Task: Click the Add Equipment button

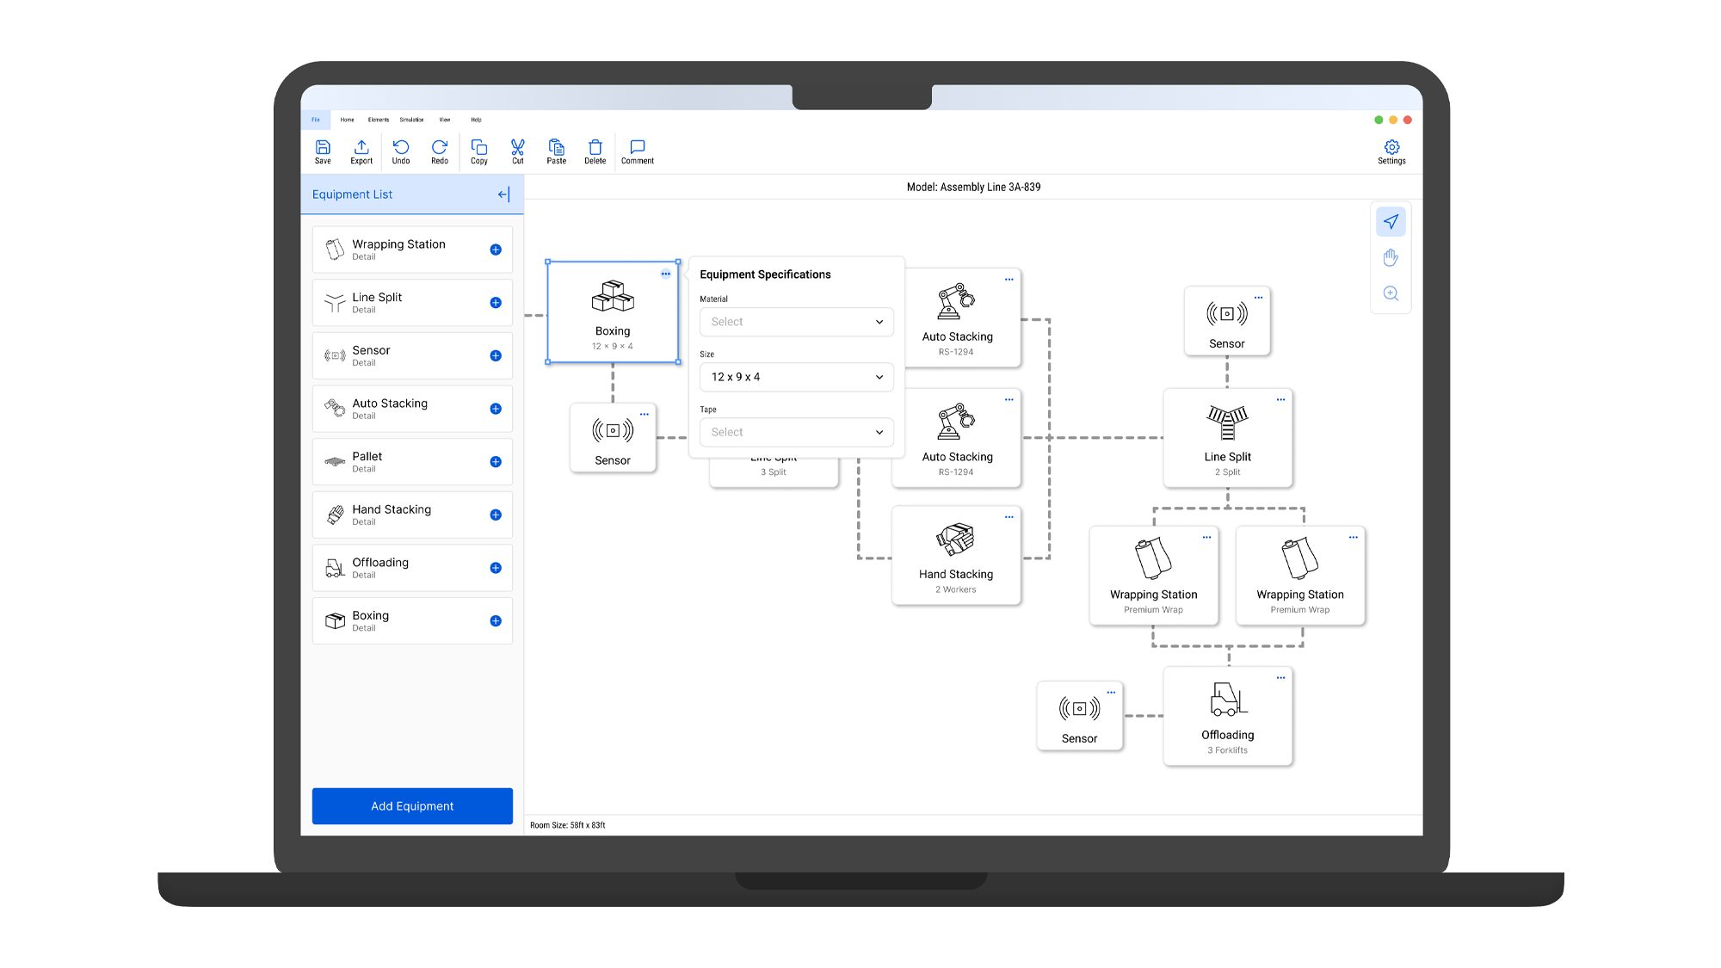Action: pyautogui.click(x=412, y=806)
